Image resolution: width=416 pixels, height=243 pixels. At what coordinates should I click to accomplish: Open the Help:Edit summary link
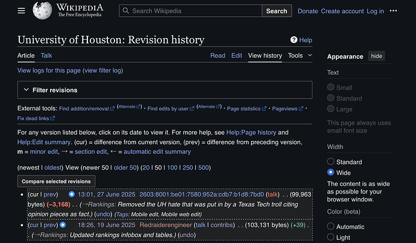coord(44,142)
